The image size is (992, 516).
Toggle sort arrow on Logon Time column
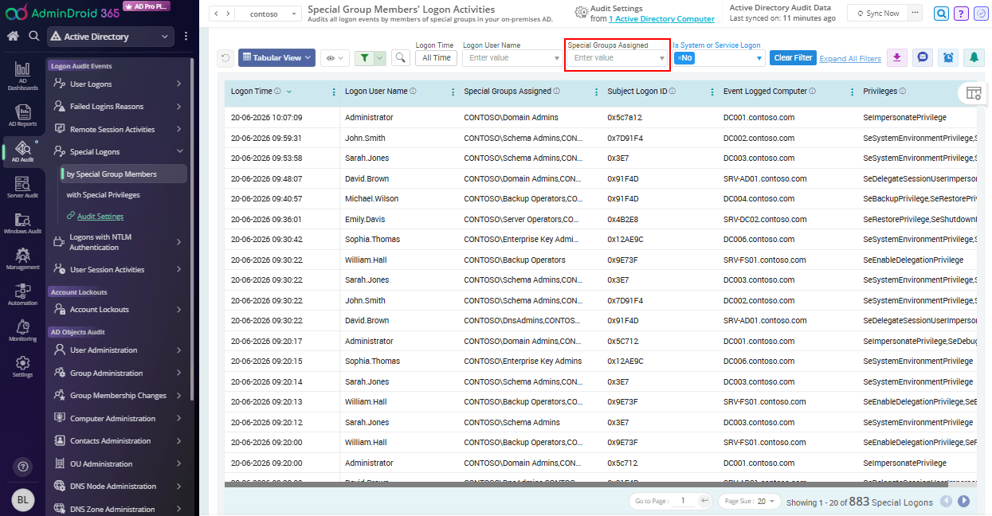[x=289, y=92]
